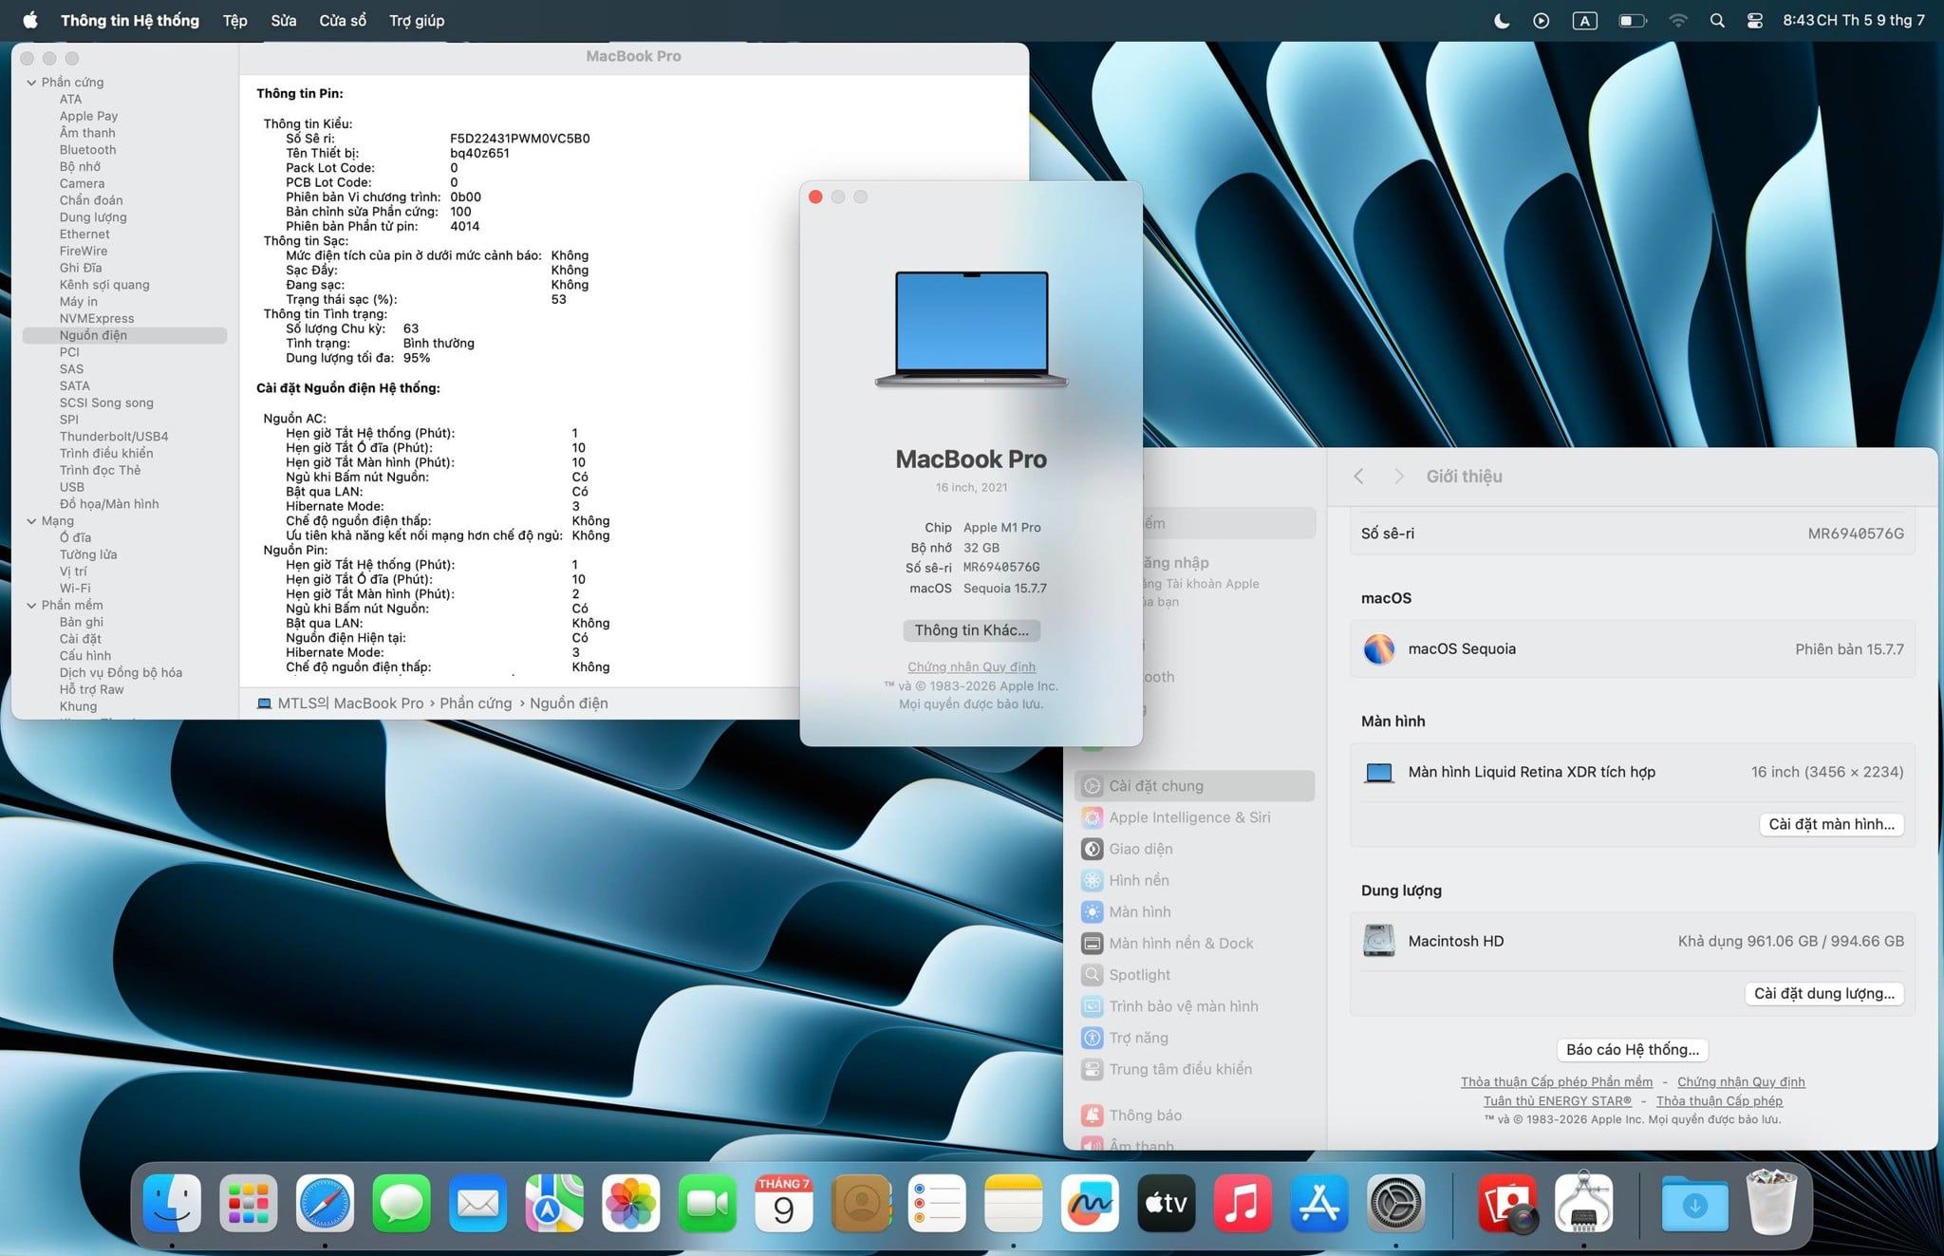Open Finder from the Dock
1944x1256 pixels.
(x=172, y=1203)
